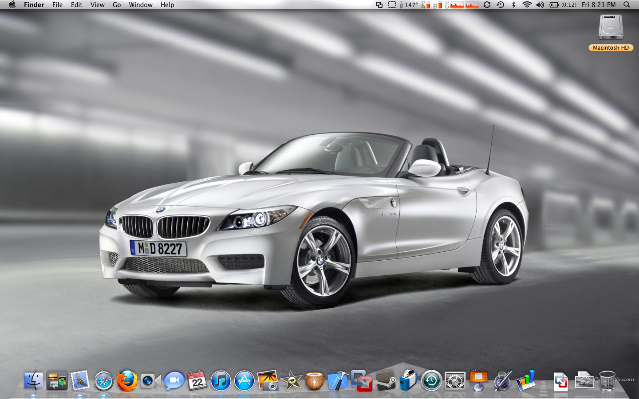639x399 pixels.
Task: Click the HD disk usage meter
Action: tap(438, 5)
